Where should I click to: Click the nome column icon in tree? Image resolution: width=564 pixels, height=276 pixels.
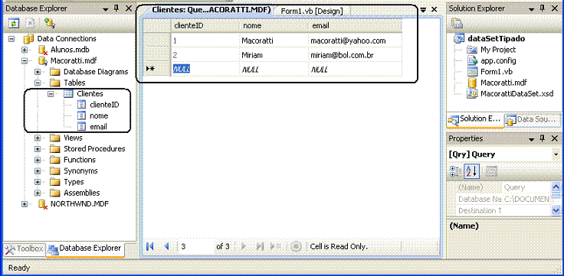pyautogui.click(x=82, y=116)
